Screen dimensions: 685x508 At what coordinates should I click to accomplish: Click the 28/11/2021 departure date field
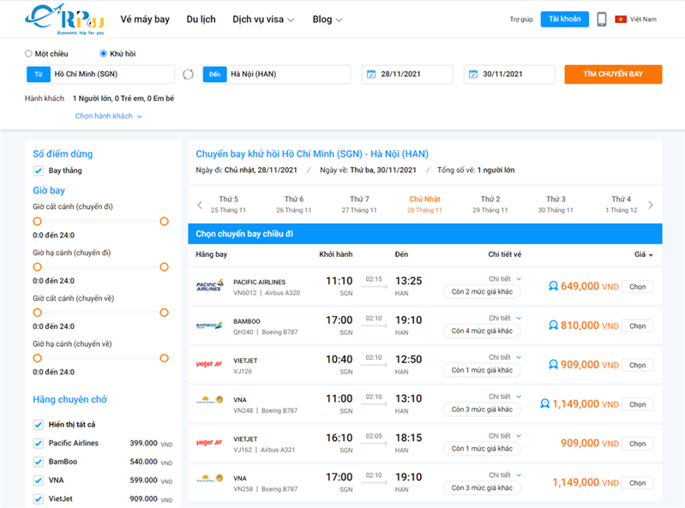pyautogui.click(x=407, y=75)
